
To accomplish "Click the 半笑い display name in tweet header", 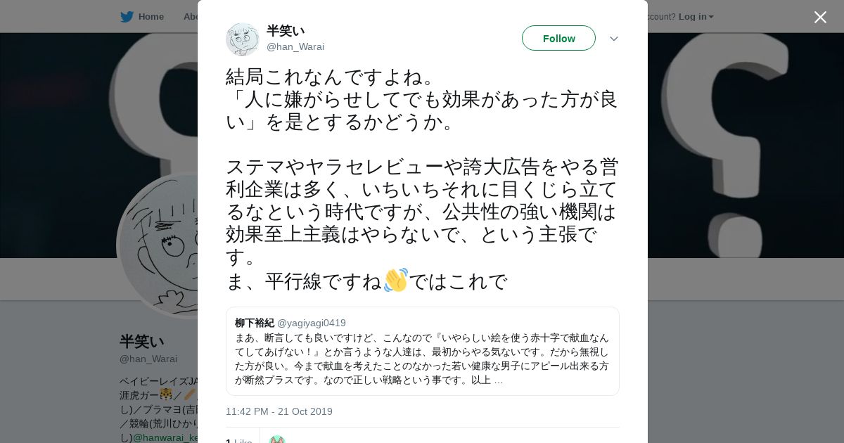I will (x=286, y=31).
